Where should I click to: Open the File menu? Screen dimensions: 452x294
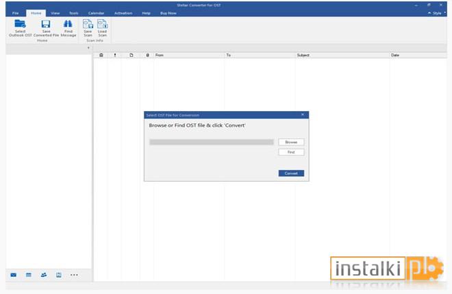point(15,13)
